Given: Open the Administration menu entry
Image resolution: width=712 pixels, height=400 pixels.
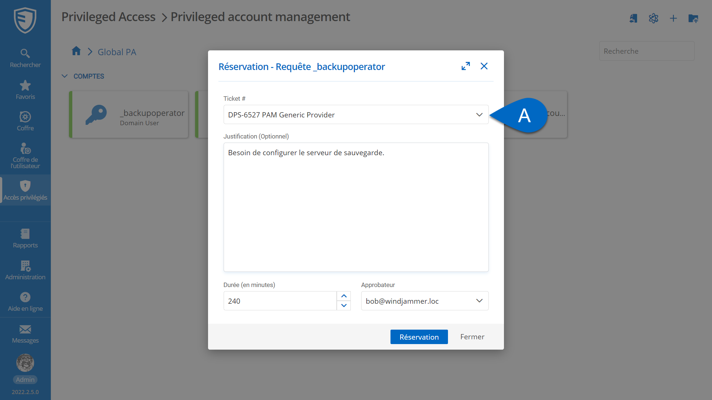Looking at the screenshot, I should pos(25,270).
